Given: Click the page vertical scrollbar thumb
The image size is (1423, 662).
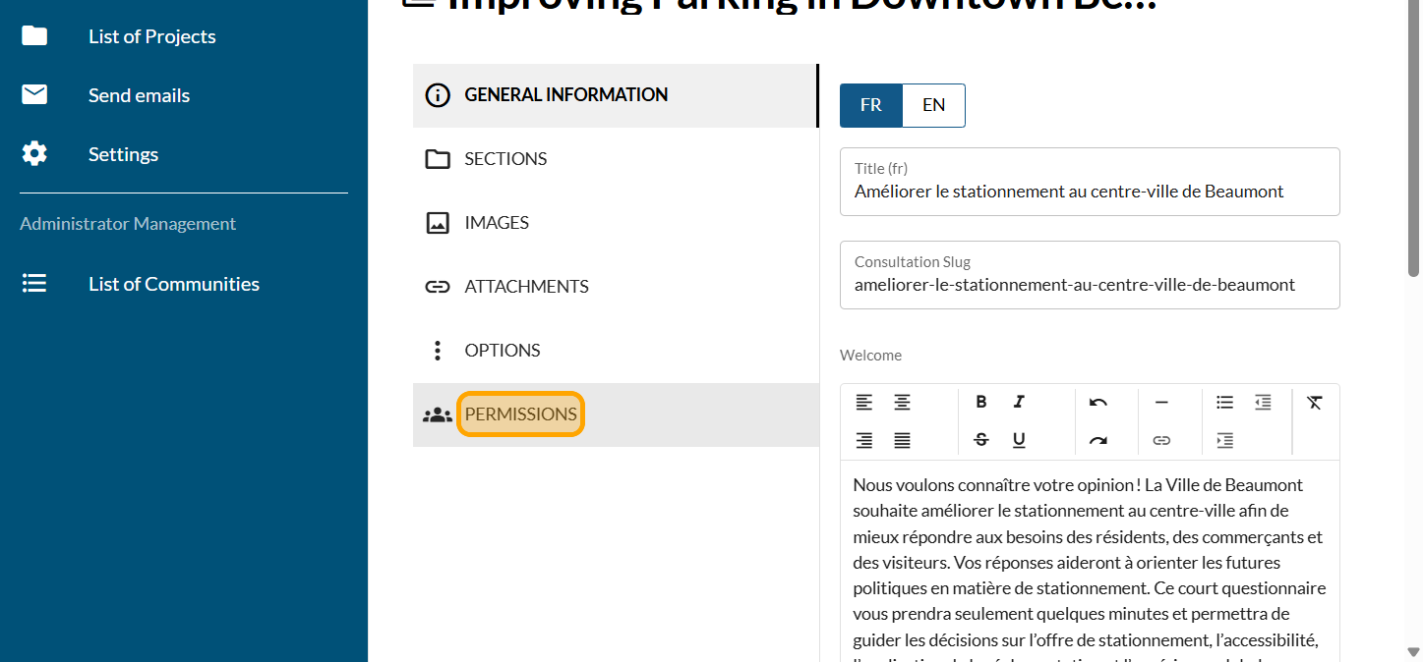Looking at the screenshot, I should pyautogui.click(x=1414, y=138).
